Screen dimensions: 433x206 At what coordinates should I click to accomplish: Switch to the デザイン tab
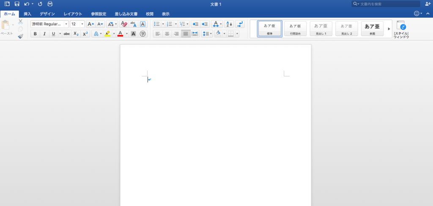[47, 14]
